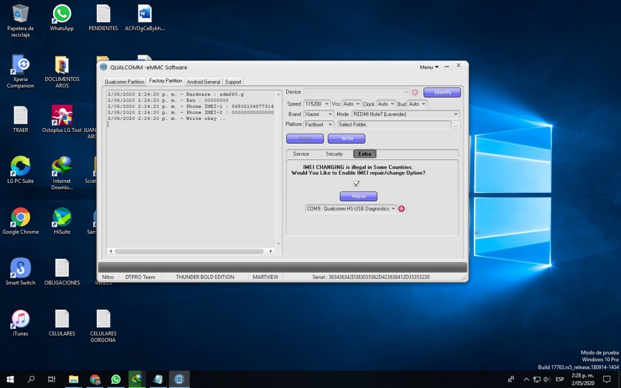Open File Explorer from the taskbar

click(x=73, y=379)
